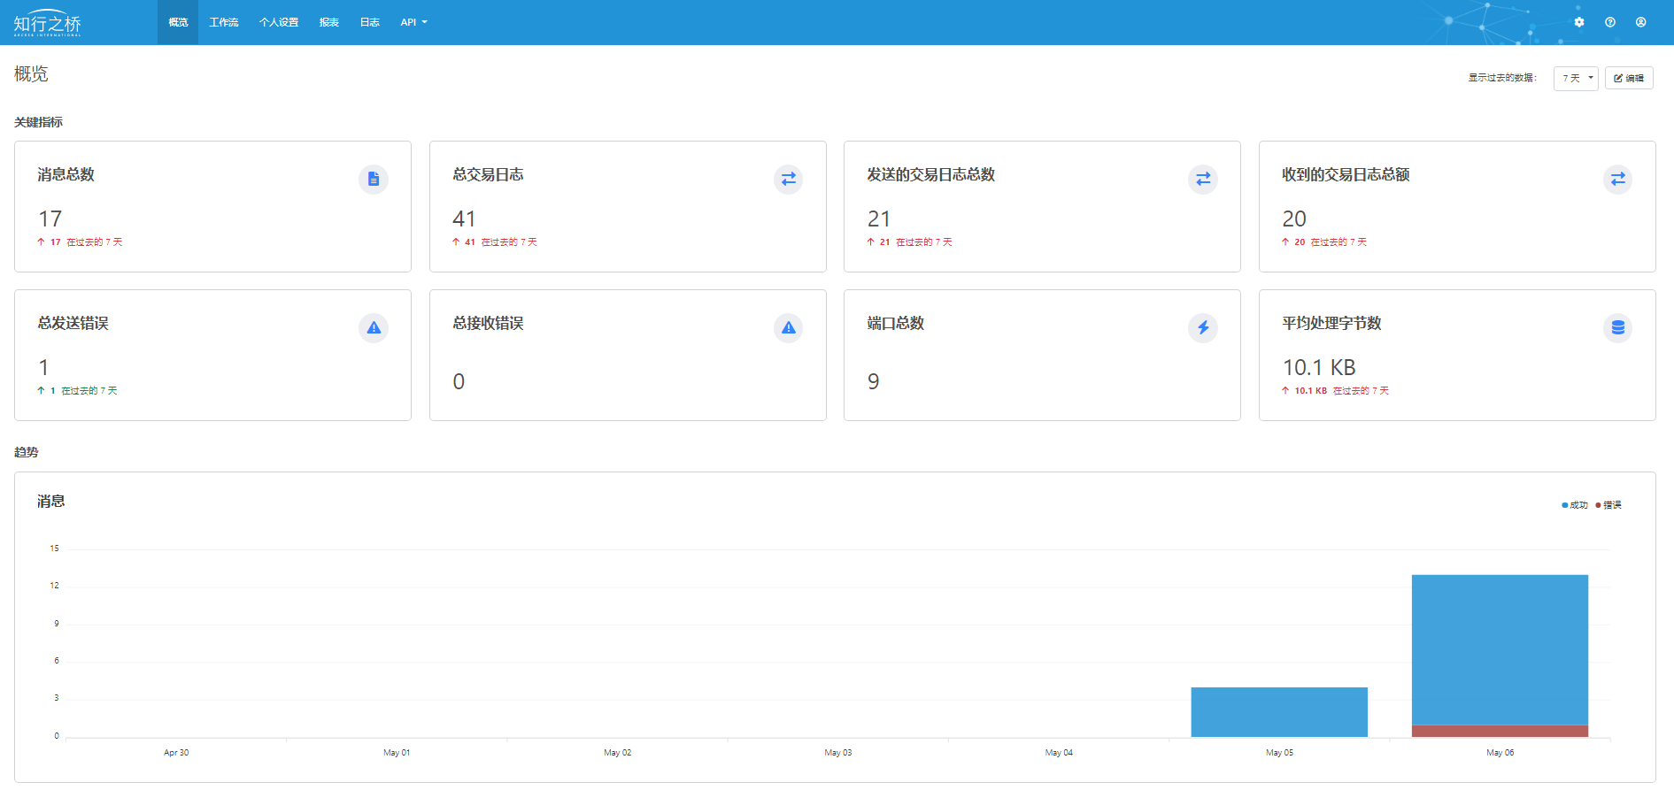This screenshot has height=790, width=1674.
Task: Click the 10.1 KB average bytes value
Action: coord(1319,367)
